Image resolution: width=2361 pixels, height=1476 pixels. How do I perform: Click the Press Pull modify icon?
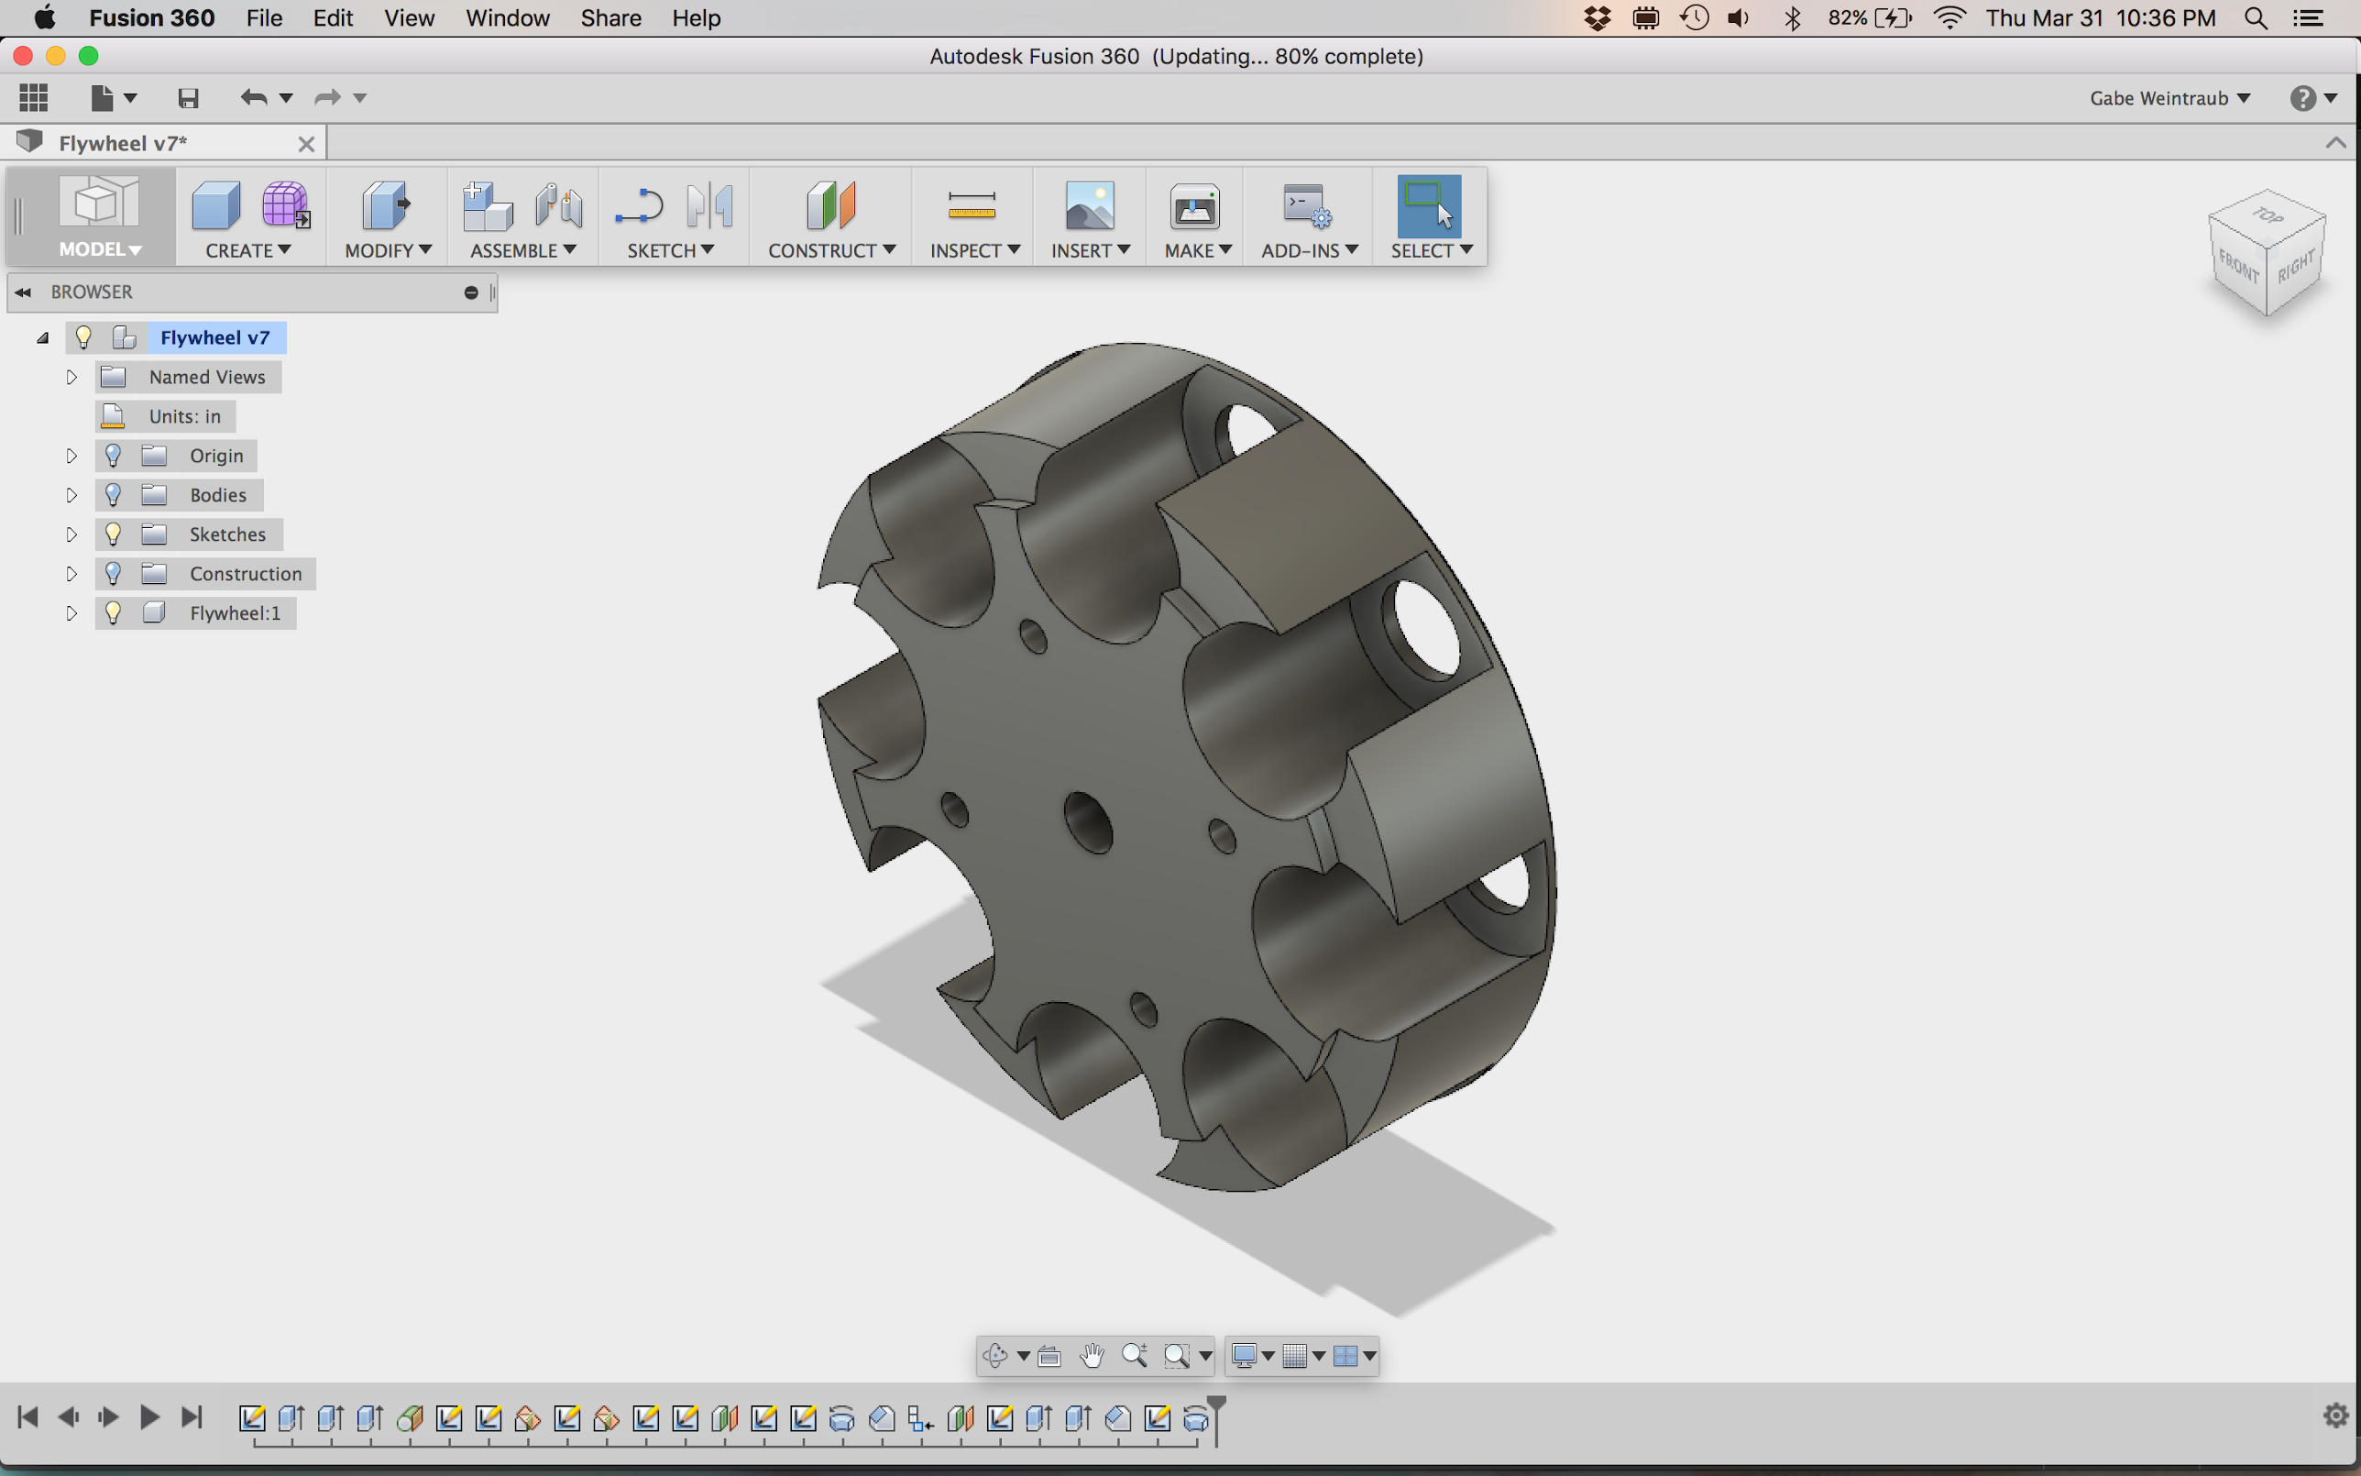385,205
